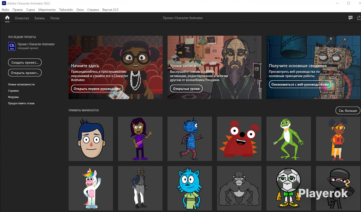
Task: Select the green frog puppet
Action: (288, 139)
